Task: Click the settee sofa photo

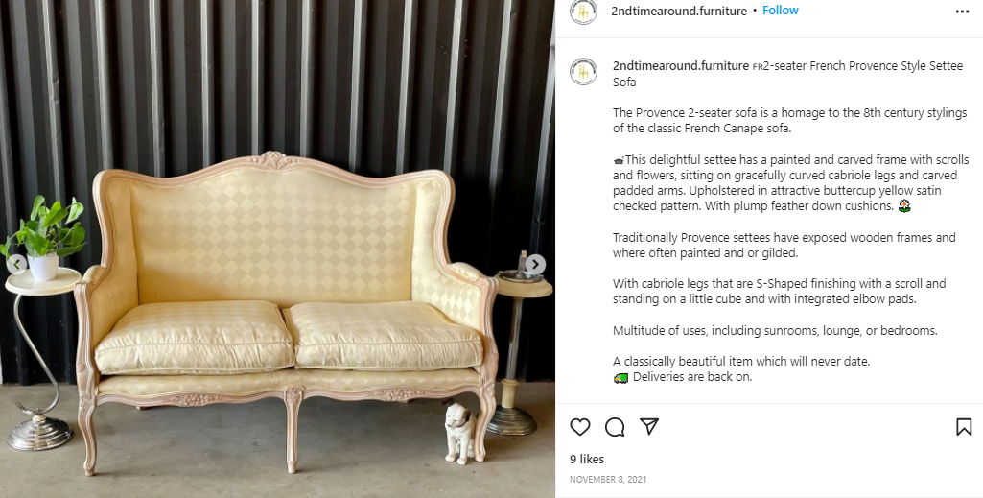Action: pos(278,249)
